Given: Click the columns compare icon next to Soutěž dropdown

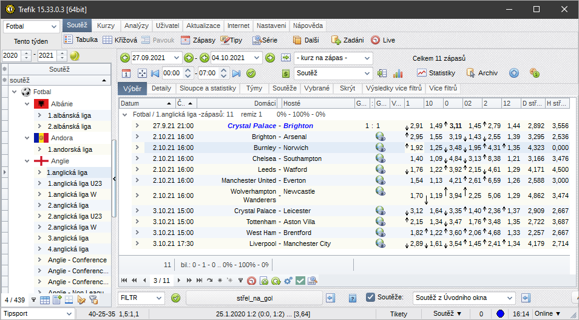Looking at the screenshot, I should 382,73.
